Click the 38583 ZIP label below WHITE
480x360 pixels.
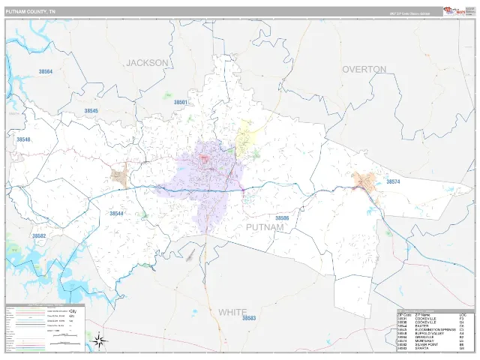click(x=249, y=318)
